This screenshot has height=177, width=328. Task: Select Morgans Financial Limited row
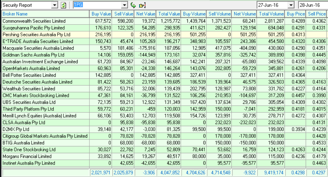click(x=164, y=156)
